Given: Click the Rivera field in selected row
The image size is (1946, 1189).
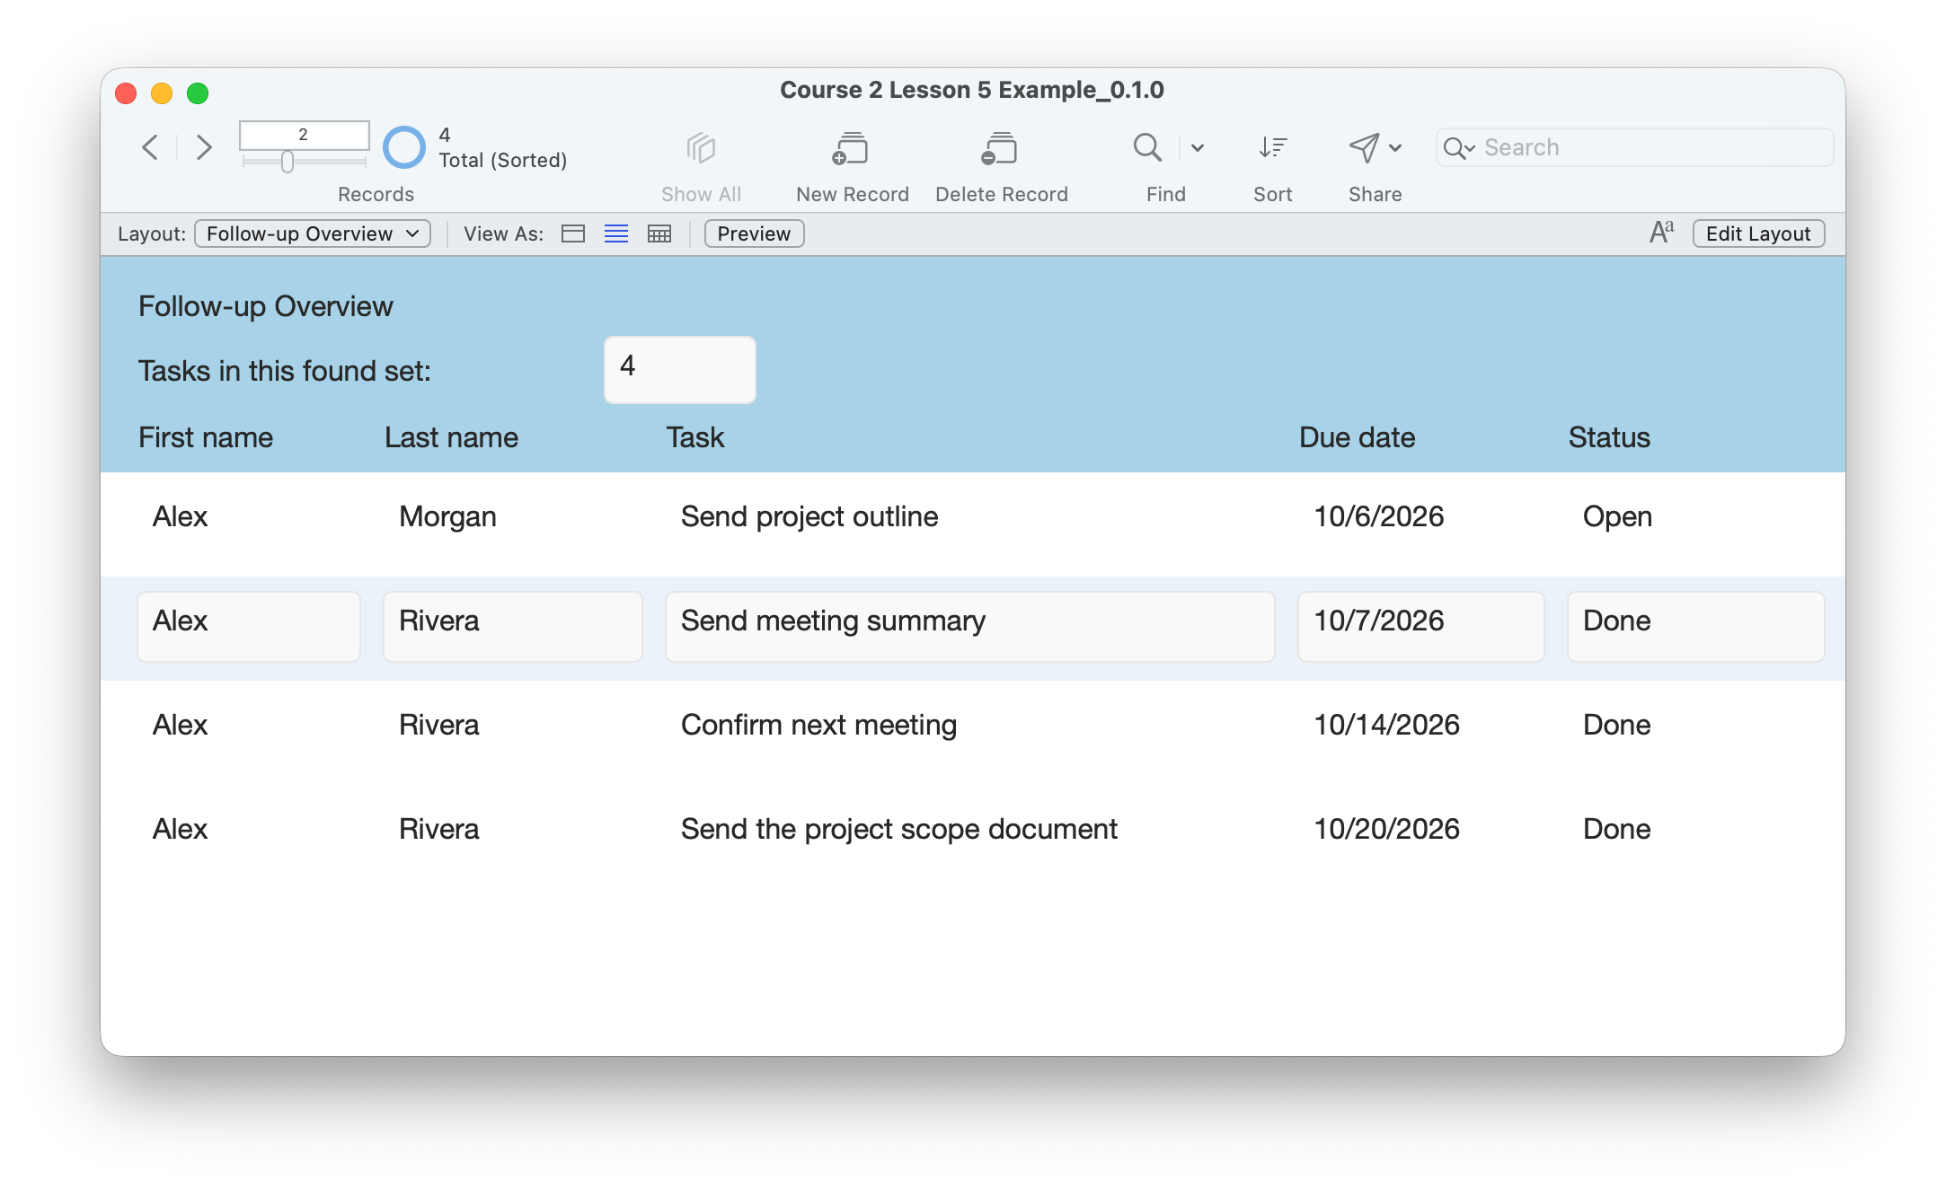Looking at the screenshot, I should 513,626.
